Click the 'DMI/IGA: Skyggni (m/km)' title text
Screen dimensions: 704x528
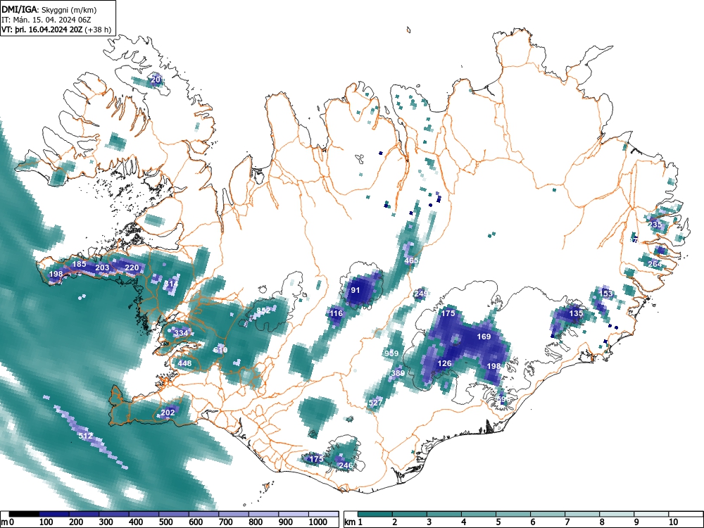(x=49, y=9)
